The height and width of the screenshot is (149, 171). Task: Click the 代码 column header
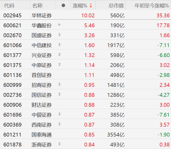(x=9, y=6)
